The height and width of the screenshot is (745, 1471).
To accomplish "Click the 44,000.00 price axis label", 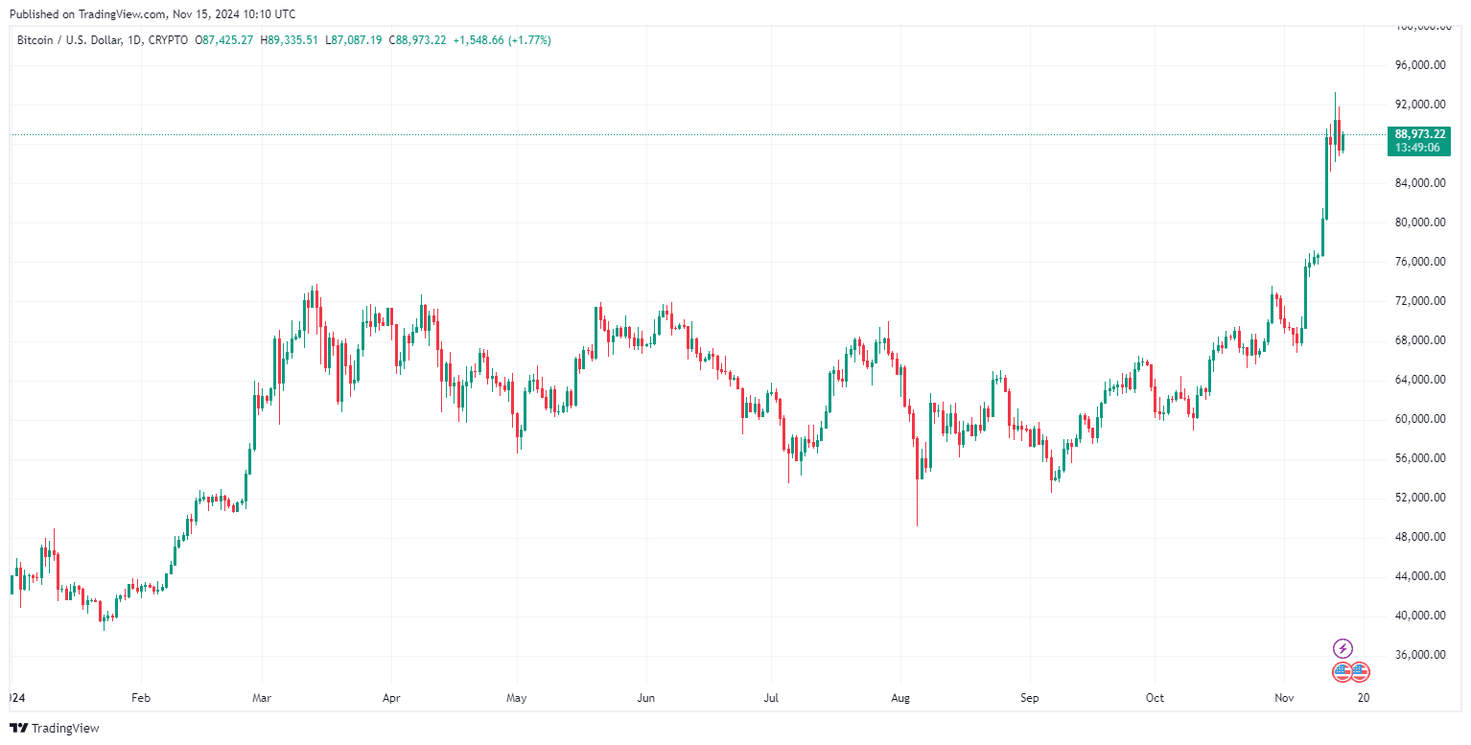I will 1421,576.
